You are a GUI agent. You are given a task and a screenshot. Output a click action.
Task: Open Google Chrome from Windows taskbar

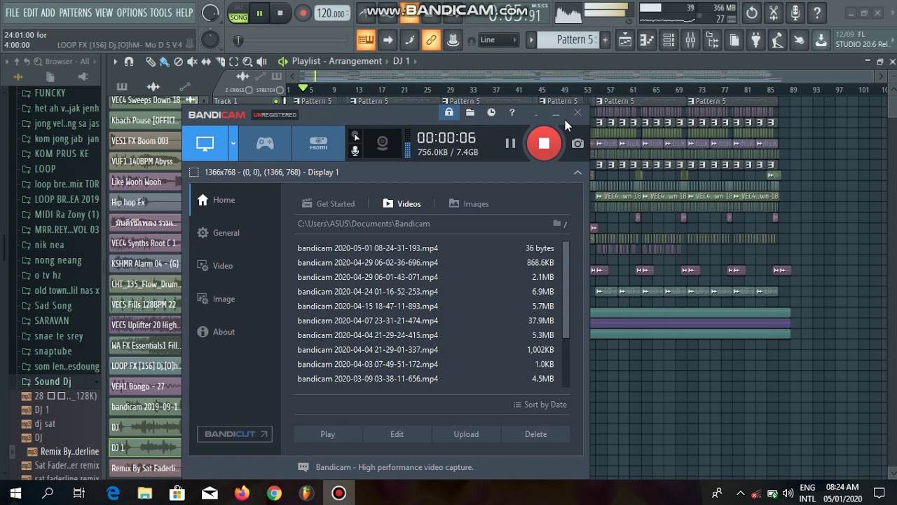pos(274,493)
